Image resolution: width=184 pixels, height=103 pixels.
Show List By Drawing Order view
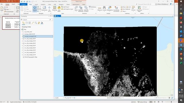24,23
